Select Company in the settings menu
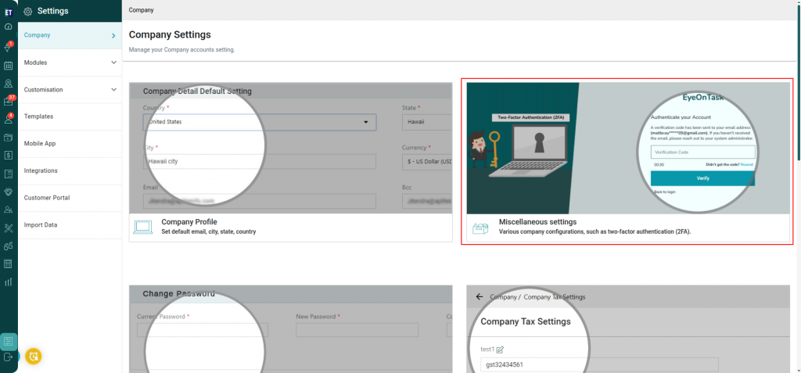 point(70,35)
